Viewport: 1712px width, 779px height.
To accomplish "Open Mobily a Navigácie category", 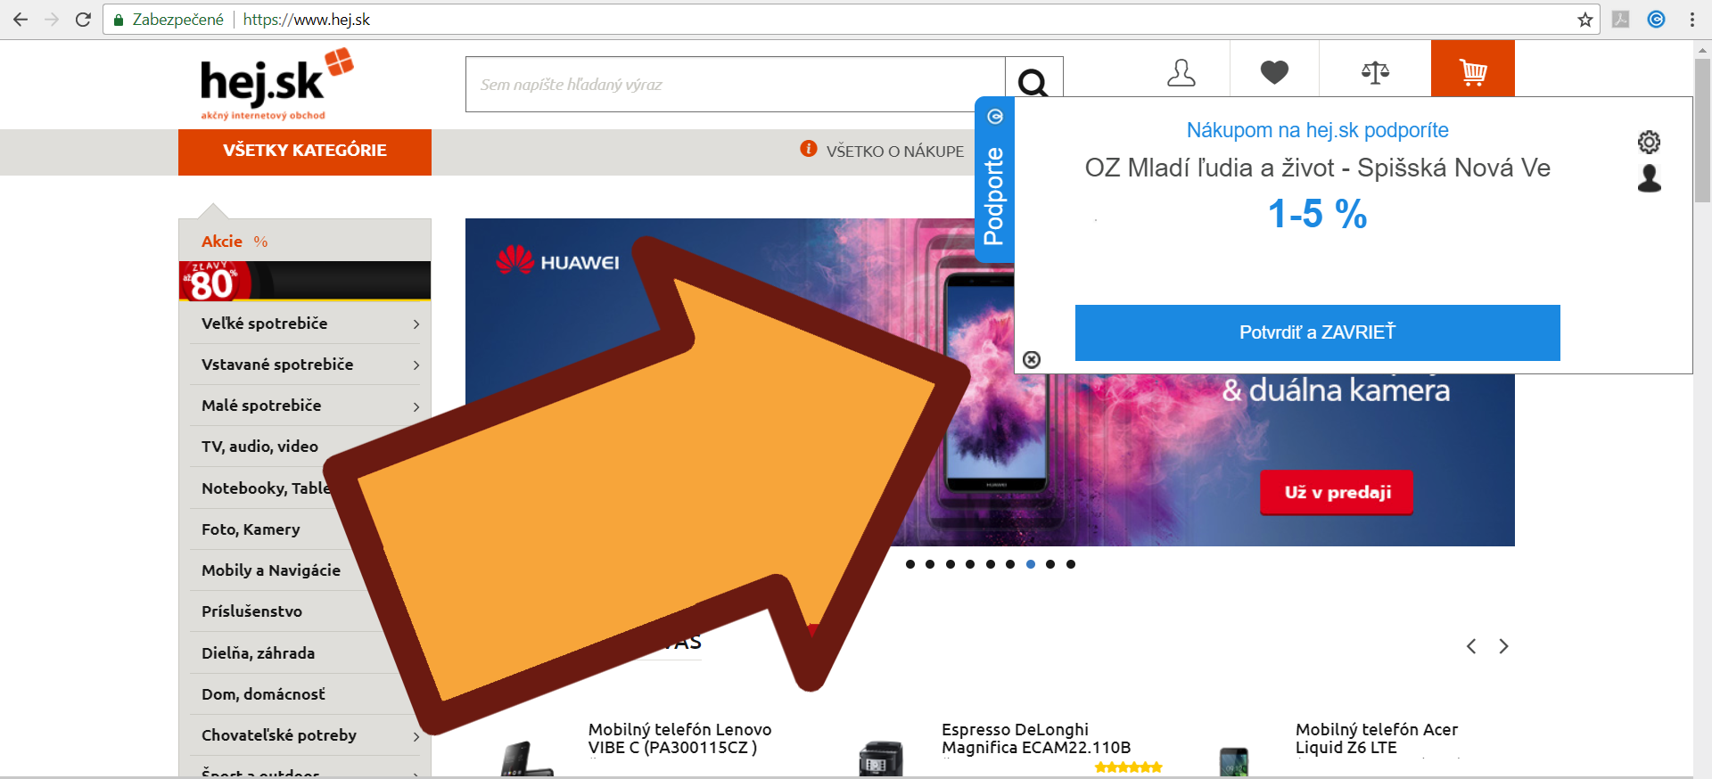I will (271, 570).
